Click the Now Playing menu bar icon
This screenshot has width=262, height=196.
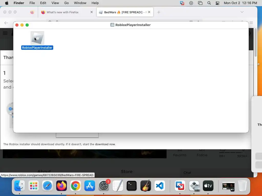coord(191,3)
